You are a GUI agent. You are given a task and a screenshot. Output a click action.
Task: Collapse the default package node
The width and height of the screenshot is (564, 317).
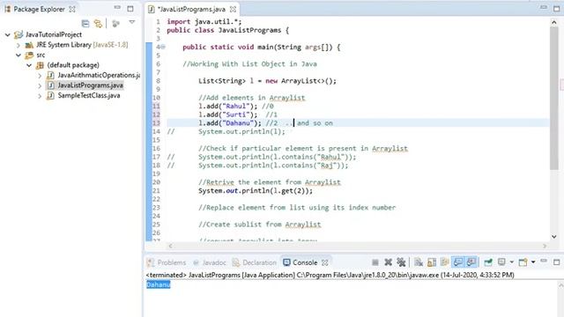29,65
